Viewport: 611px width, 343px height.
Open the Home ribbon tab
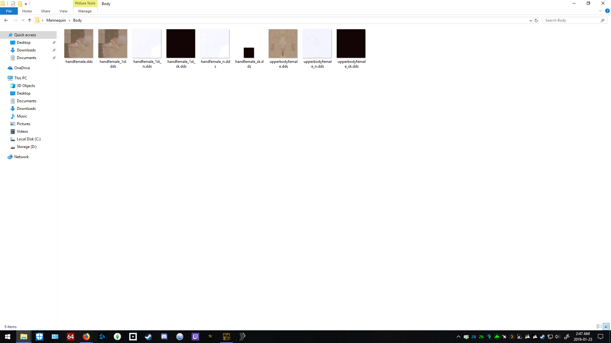[27, 11]
